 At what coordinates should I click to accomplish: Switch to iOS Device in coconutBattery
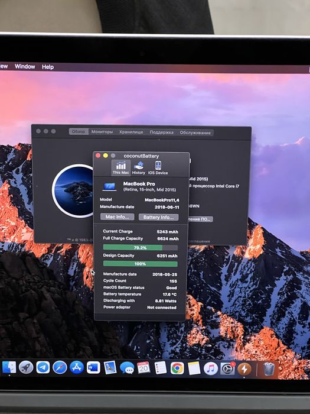point(158,168)
